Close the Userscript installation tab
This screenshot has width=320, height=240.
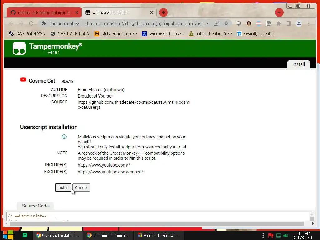coord(152,12)
